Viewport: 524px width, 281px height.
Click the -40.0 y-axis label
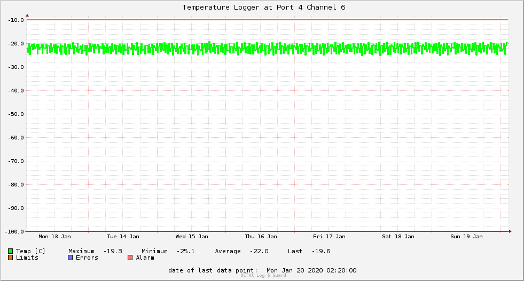tap(15, 90)
